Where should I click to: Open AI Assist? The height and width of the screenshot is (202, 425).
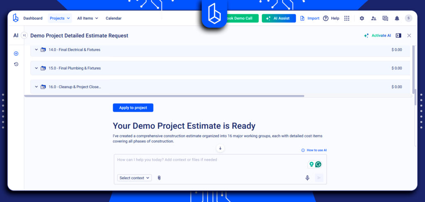[278, 18]
